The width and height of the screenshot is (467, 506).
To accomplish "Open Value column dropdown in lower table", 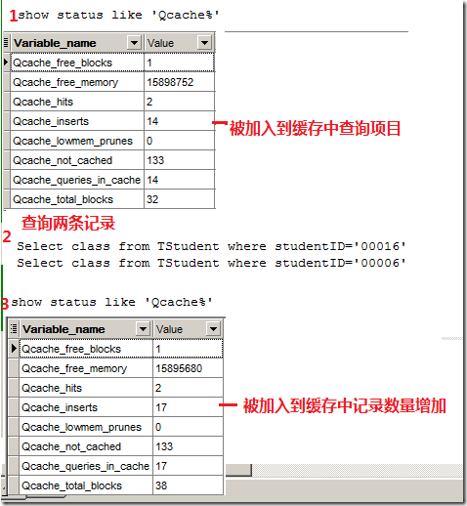I will (x=213, y=329).
